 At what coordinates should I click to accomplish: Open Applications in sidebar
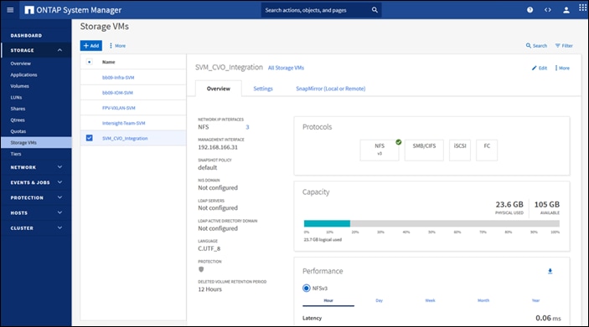(x=23, y=75)
